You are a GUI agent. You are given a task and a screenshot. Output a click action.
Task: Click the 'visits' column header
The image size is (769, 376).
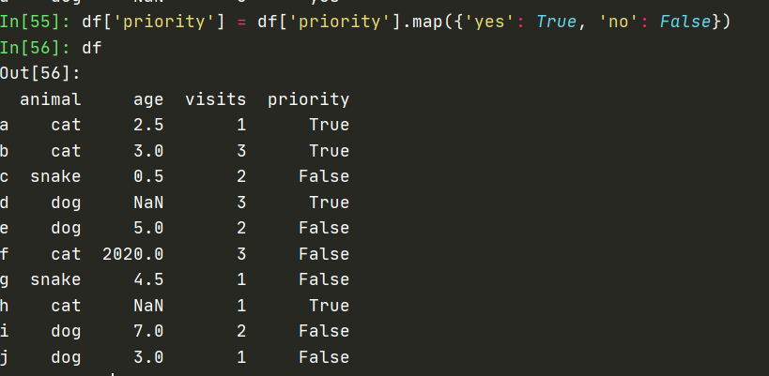point(216,98)
